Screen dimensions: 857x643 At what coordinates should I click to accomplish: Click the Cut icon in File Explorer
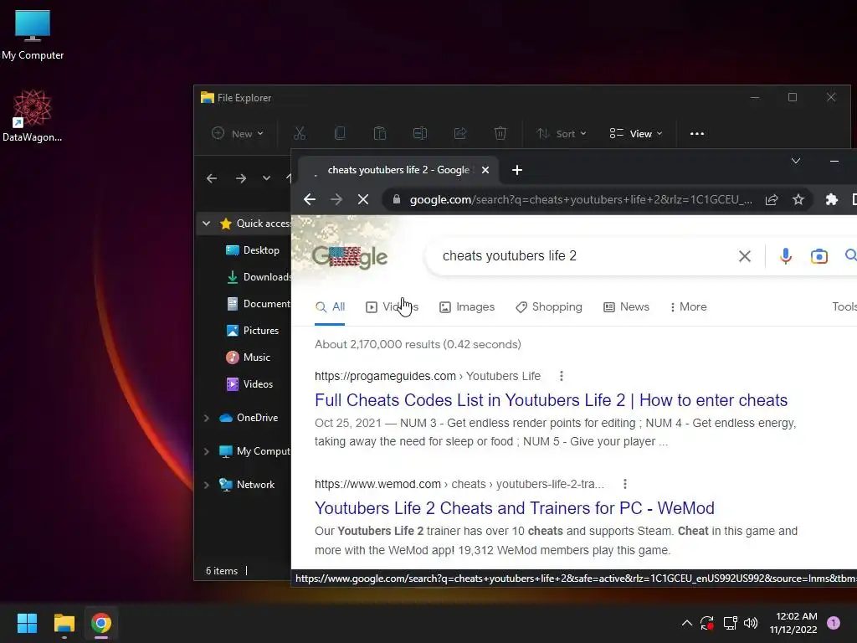pyautogui.click(x=300, y=133)
